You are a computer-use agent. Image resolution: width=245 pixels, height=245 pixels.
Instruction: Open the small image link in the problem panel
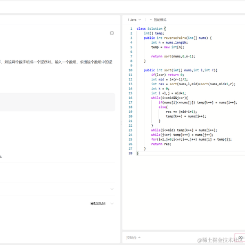[98, 203]
